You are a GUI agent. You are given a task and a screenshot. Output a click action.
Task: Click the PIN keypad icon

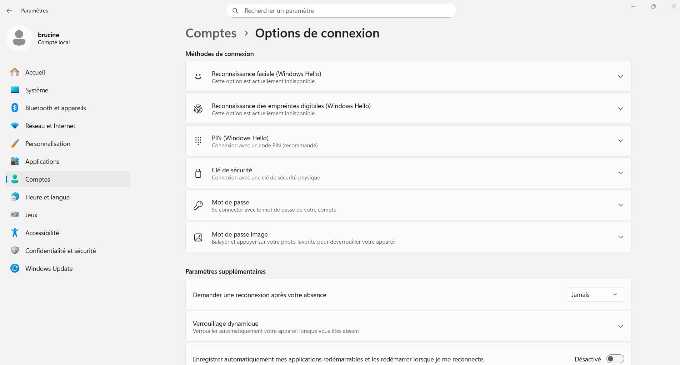[198, 141]
